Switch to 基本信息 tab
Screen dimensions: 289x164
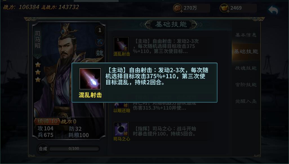click(x=246, y=35)
